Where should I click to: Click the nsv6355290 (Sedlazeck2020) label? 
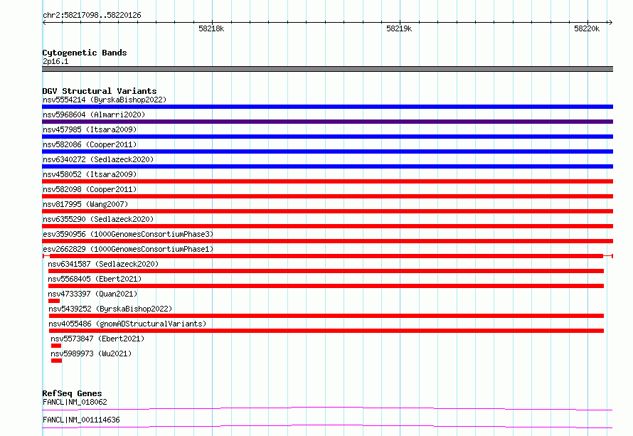click(x=98, y=219)
